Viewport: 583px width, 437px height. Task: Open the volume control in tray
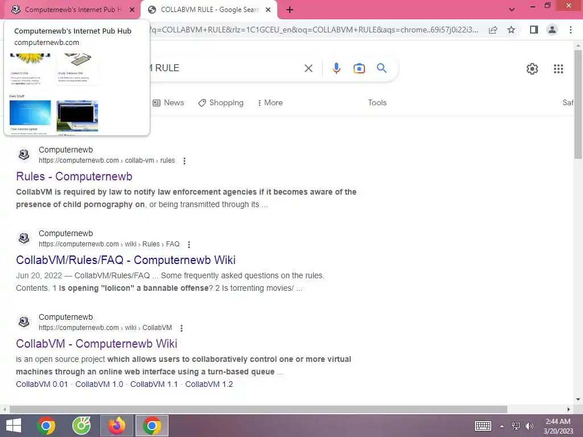[x=529, y=426]
